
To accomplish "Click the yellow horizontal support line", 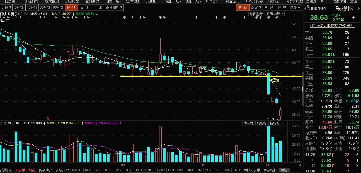I will click(195, 76).
